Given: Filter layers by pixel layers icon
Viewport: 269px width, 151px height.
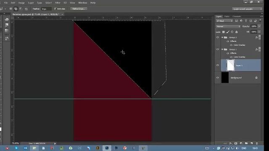Looking at the screenshot, I should point(236,21).
